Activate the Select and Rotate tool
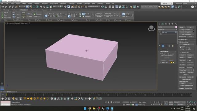The height and width of the screenshot is (111, 197). (44, 7)
